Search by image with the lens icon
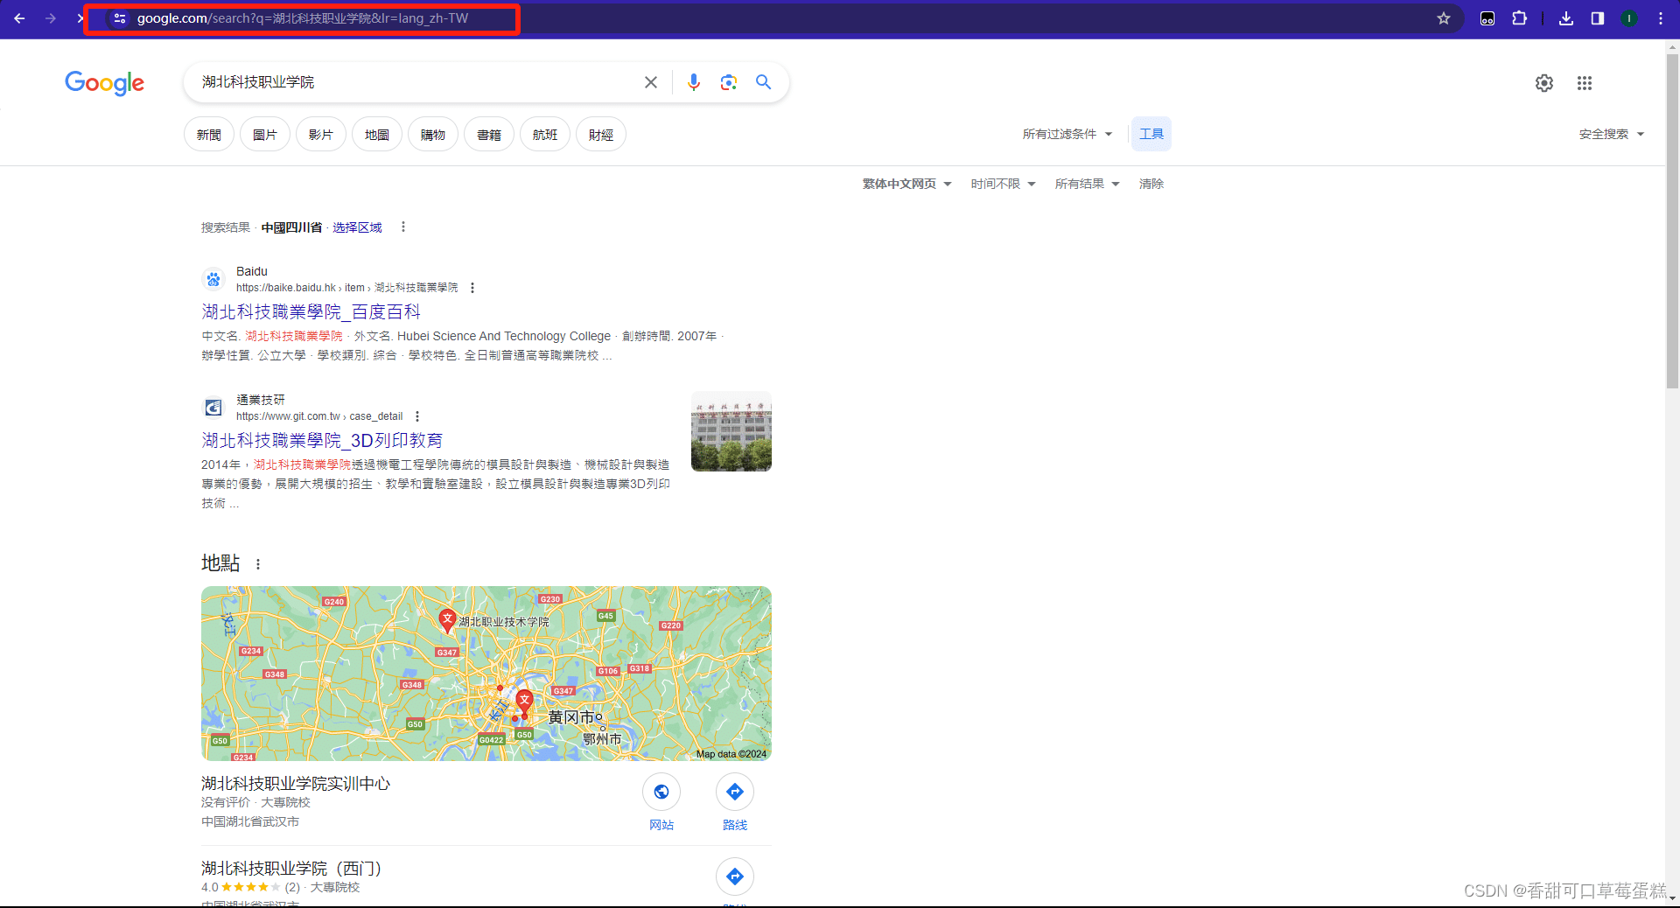The width and height of the screenshot is (1680, 908). point(729,82)
